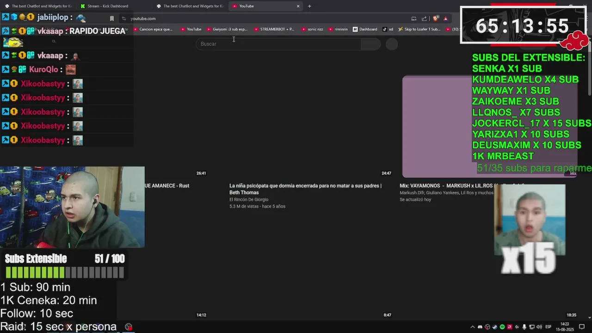Image resolution: width=592 pixels, height=333 pixels.
Task: Click the 26:41 video duration badge
Action: (x=201, y=173)
